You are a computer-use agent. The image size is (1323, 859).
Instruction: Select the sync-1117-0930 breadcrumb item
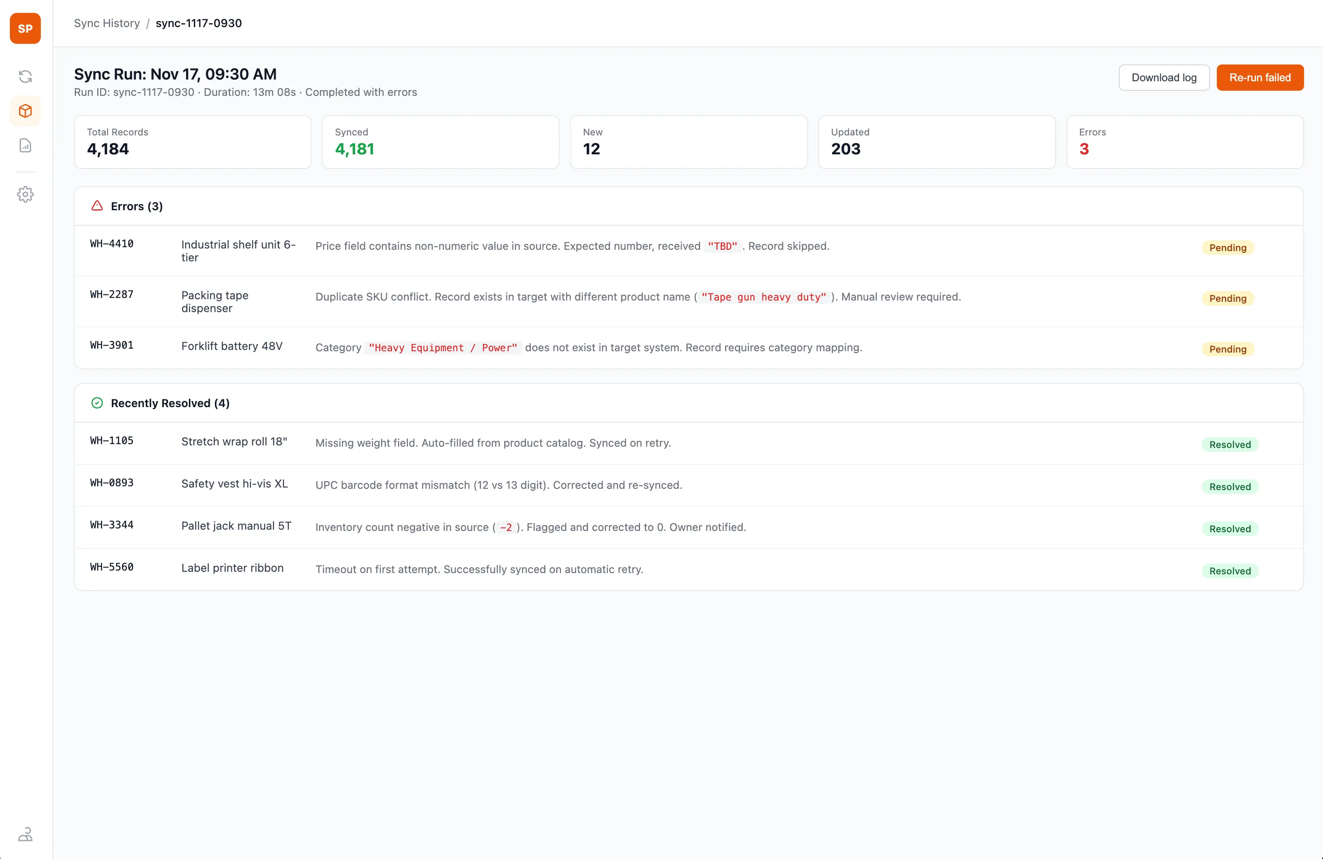199,23
